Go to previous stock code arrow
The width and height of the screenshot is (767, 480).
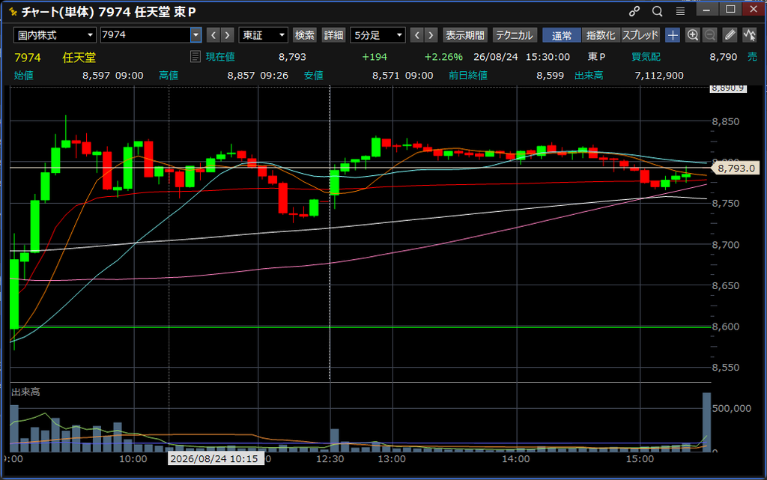tap(213, 35)
